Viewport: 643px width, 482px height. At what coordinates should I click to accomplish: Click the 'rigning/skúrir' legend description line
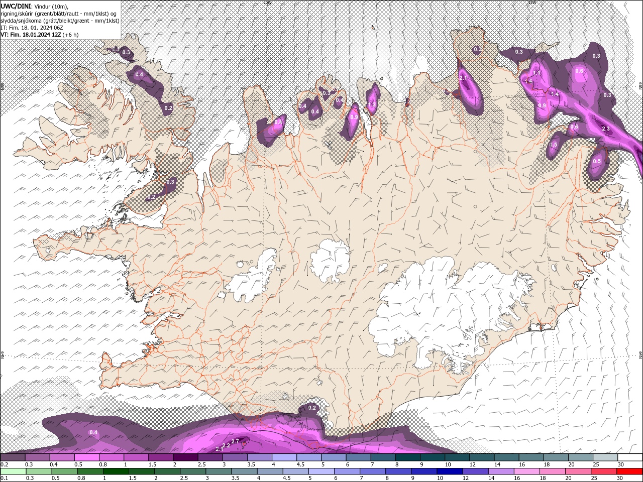(x=59, y=14)
